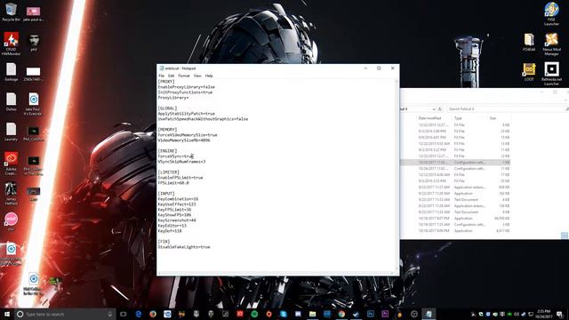Open the FO4Edit desktop shortcut

click(x=529, y=42)
